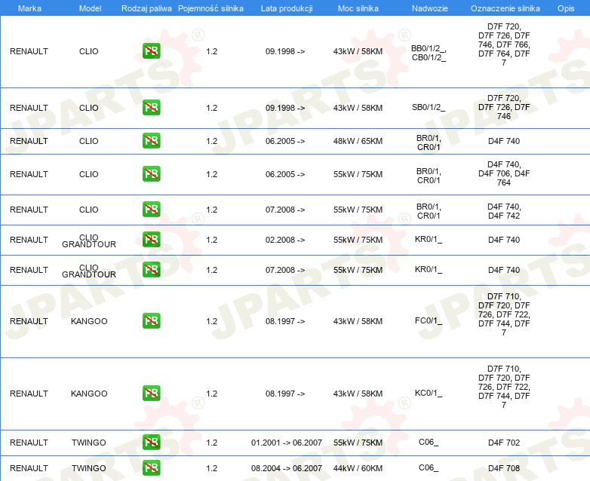Click the Pojemność silnika column header
Image resolution: width=590 pixels, height=481 pixels.
point(210,8)
